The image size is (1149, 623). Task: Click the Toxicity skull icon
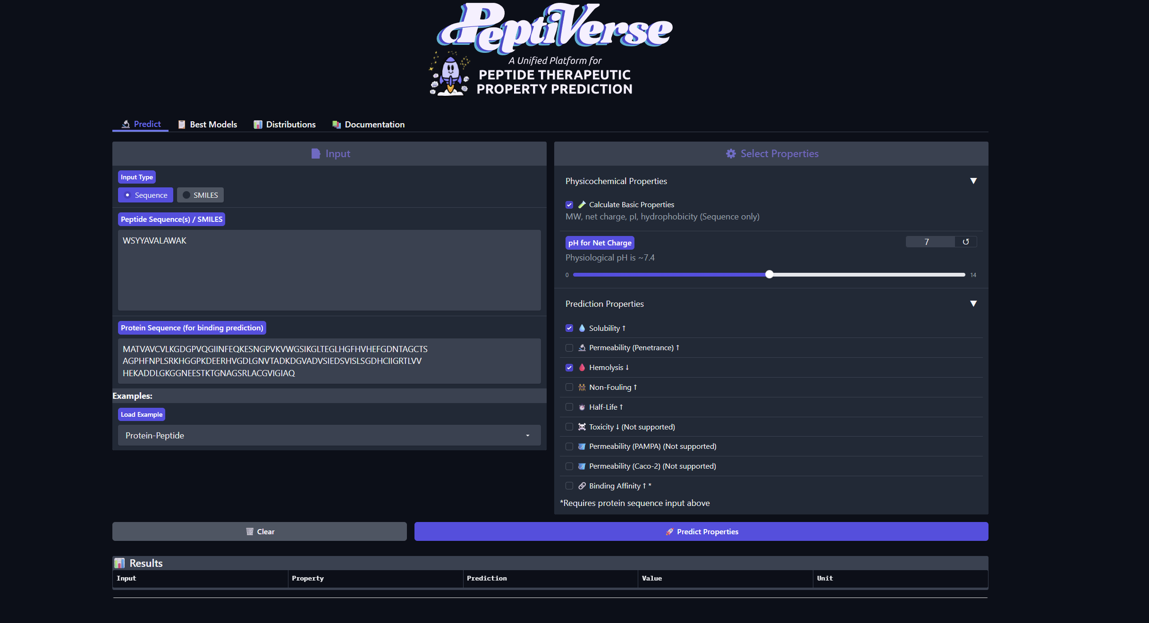coord(582,427)
